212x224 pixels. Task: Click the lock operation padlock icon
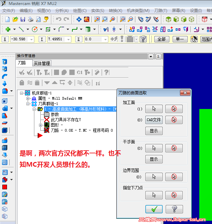point(22,83)
